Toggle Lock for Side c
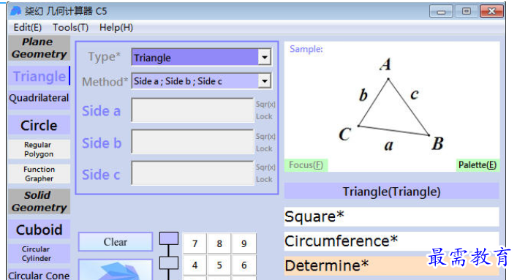The height and width of the screenshot is (280, 517). 264,179
